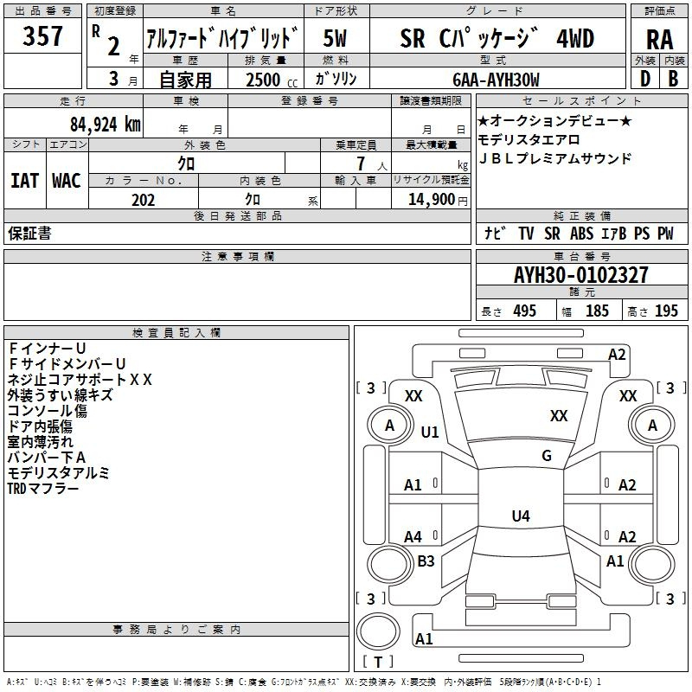Click note 室内薄汚れ

click(x=40, y=442)
